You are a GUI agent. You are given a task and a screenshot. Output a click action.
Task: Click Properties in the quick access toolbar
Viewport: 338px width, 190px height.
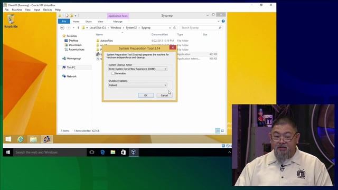tap(67, 15)
